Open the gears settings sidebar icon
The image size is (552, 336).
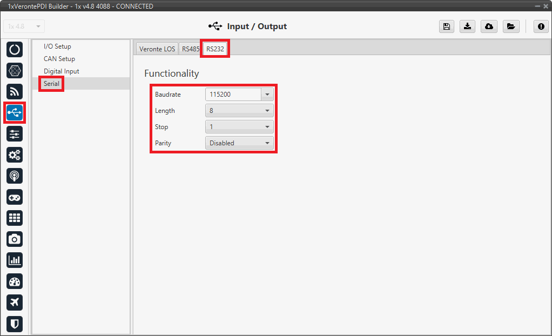tap(15, 154)
